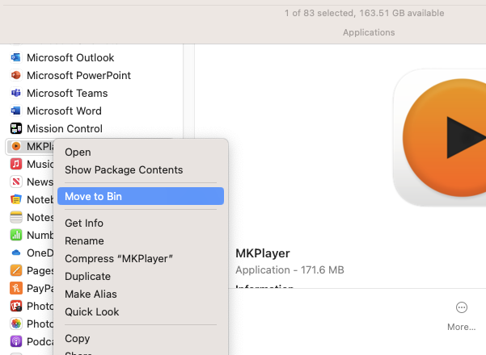Screen dimensions: 486x355
Task: Select the Microsoft PowerPoint row
Action: (x=91, y=75)
